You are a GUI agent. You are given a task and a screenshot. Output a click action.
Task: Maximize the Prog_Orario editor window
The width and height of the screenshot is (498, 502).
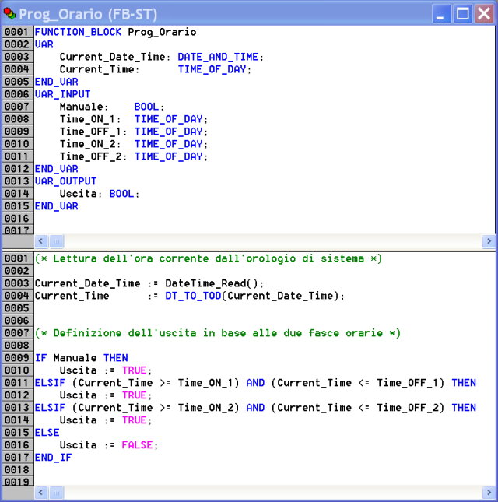463,14
